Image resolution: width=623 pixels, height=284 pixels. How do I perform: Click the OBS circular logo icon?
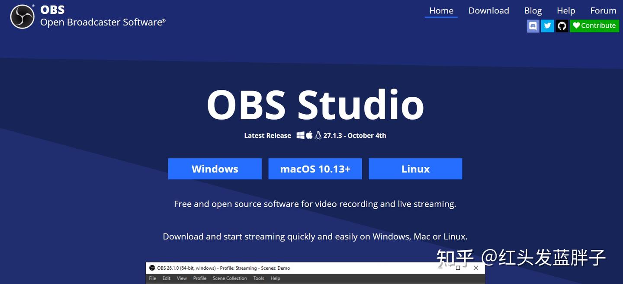[x=22, y=17]
